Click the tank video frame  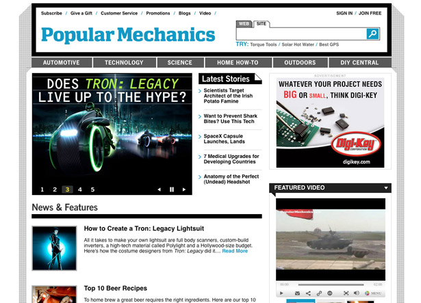[x=331, y=239]
